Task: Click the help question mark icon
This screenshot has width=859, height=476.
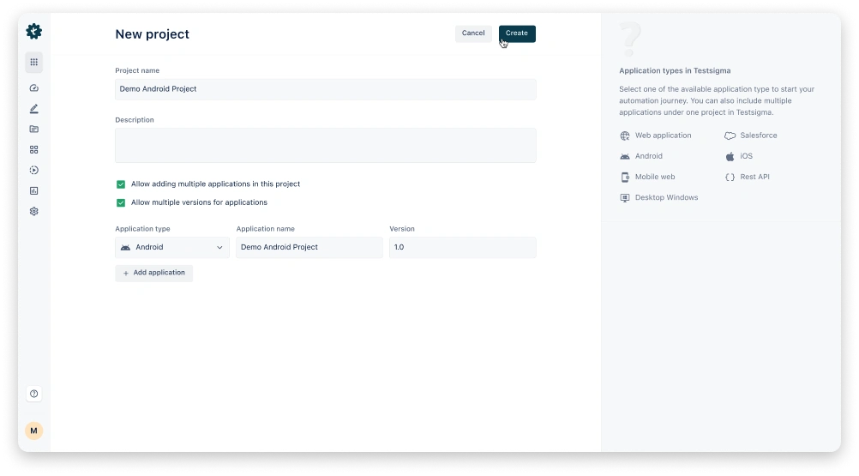Action: coord(33,394)
